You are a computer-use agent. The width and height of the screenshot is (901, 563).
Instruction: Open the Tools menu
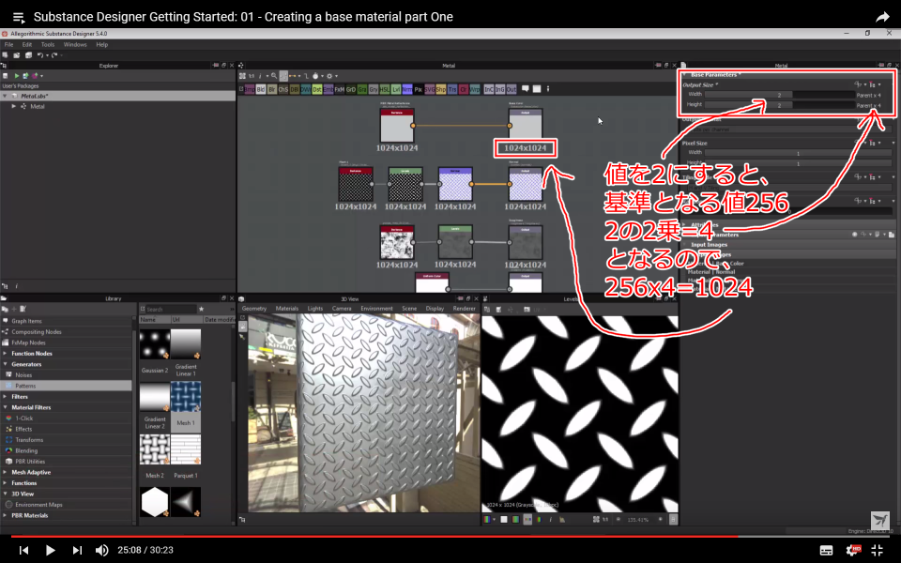tap(48, 44)
